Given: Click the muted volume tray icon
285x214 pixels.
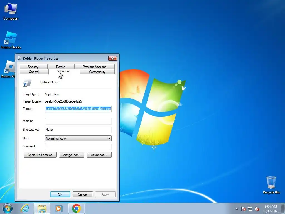Looking at the screenshot, I should (257, 209).
